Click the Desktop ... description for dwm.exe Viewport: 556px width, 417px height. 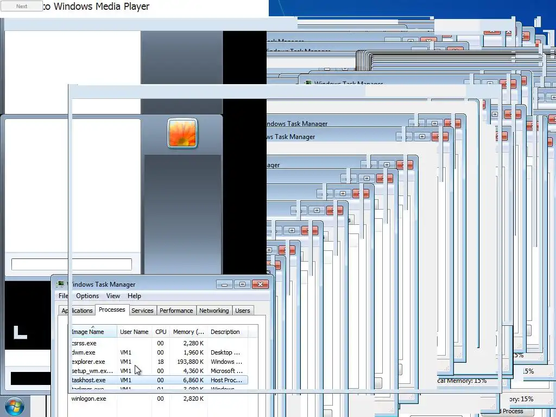225,352
